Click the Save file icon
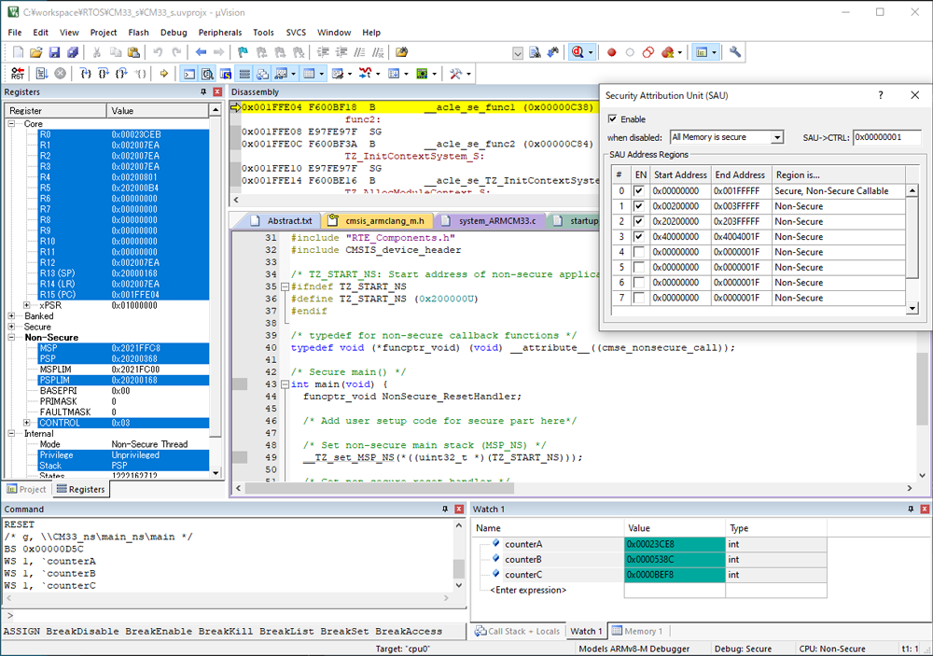933x656 pixels. (55, 52)
